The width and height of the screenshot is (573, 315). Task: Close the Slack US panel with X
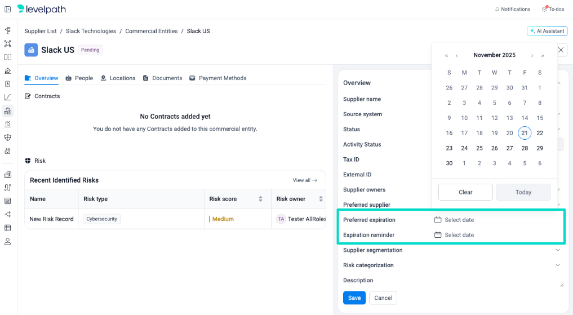tap(561, 50)
